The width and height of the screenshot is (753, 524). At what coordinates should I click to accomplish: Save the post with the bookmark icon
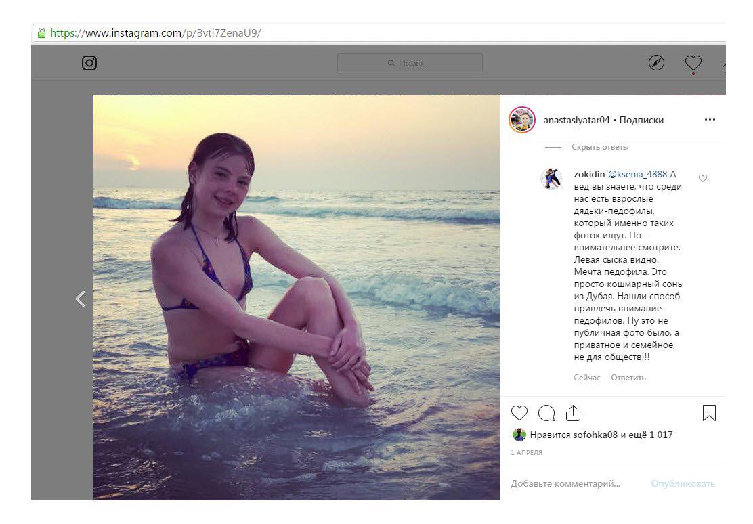click(709, 413)
